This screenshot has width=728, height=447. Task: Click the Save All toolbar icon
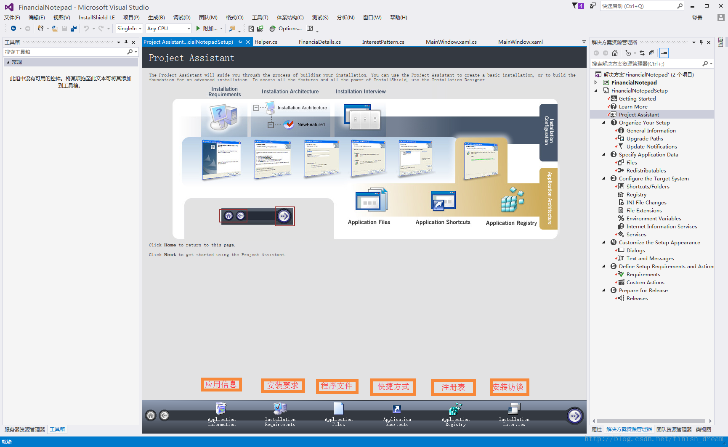[74, 29]
